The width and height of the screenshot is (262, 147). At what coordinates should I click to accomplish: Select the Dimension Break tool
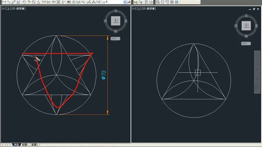(x=63, y=2)
